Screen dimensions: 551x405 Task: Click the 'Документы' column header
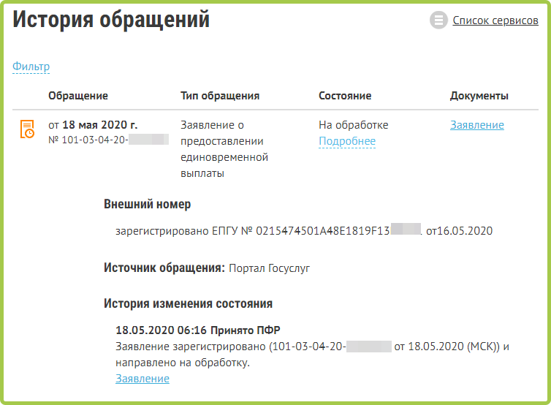(x=479, y=96)
